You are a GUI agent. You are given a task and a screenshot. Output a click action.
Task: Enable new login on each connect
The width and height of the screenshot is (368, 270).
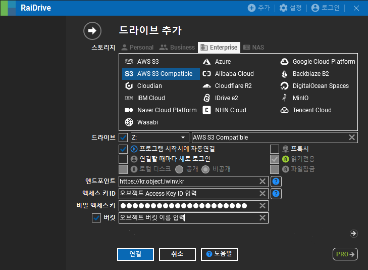tap(123, 159)
